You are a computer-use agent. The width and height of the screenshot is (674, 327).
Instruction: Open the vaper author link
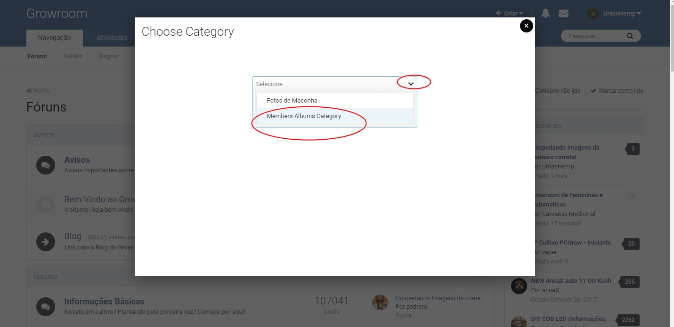tap(549, 252)
